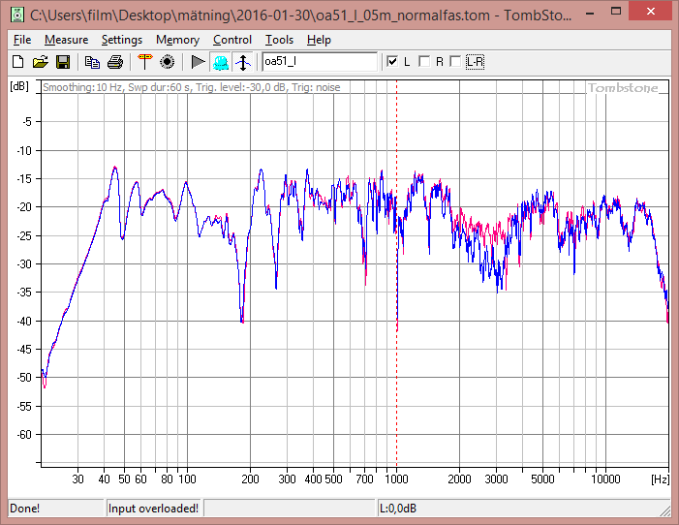Grab the window resize grip corner
This screenshot has height=525, width=679.
point(664,510)
